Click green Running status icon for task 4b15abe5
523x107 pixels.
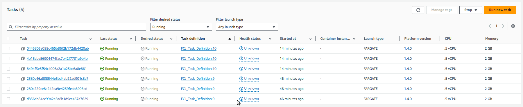pos(102,59)
